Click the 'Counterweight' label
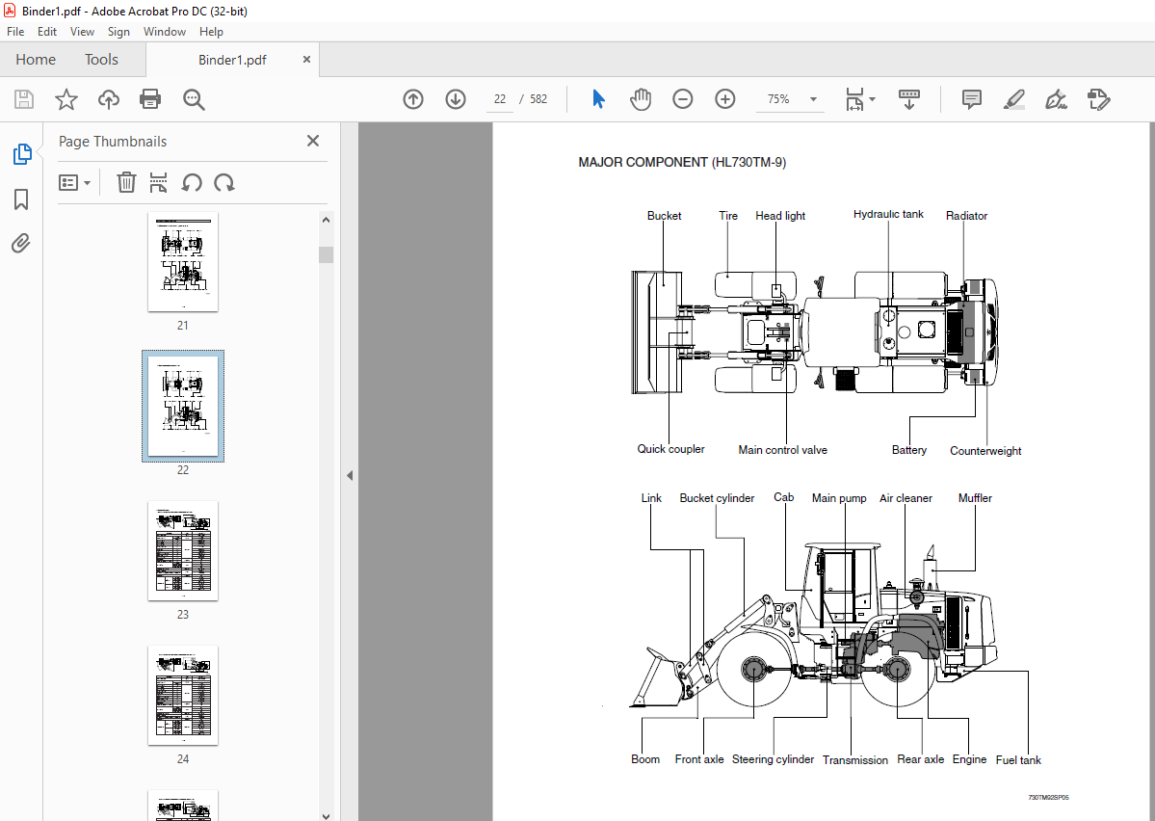 [985, 451]
